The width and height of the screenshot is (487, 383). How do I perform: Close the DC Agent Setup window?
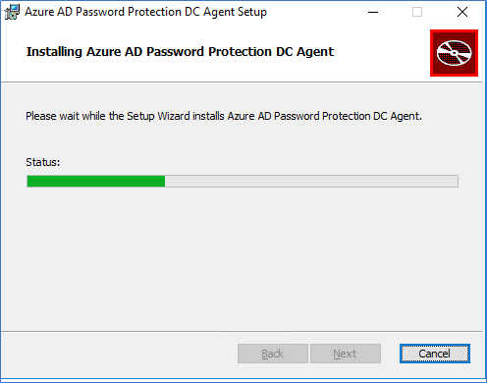pos(462,13)
